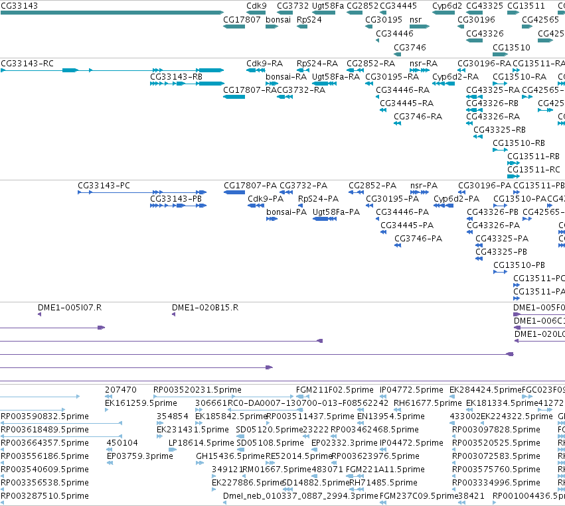Click transcript Ugt58Fa-RA
565x506 pixels.
(335, 77)
